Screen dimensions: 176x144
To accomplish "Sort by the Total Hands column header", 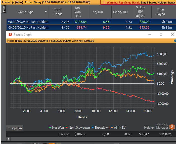I will 58,12.
